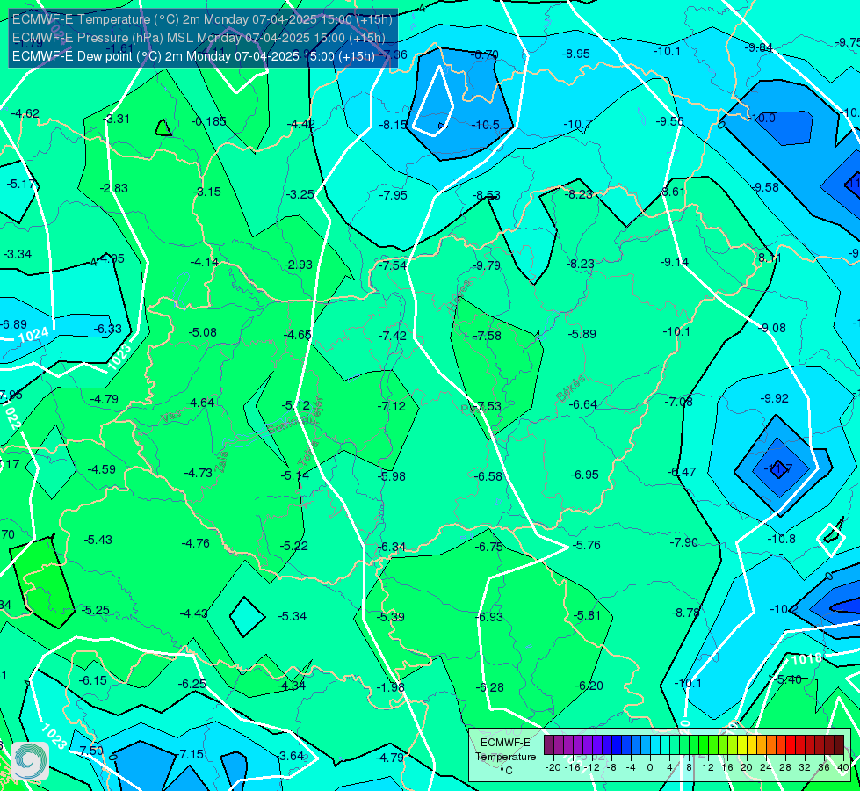The width and height of the screenshot is (860, 791).
Task: Click the -5.08 value label
Action: (x=202, y=332)
